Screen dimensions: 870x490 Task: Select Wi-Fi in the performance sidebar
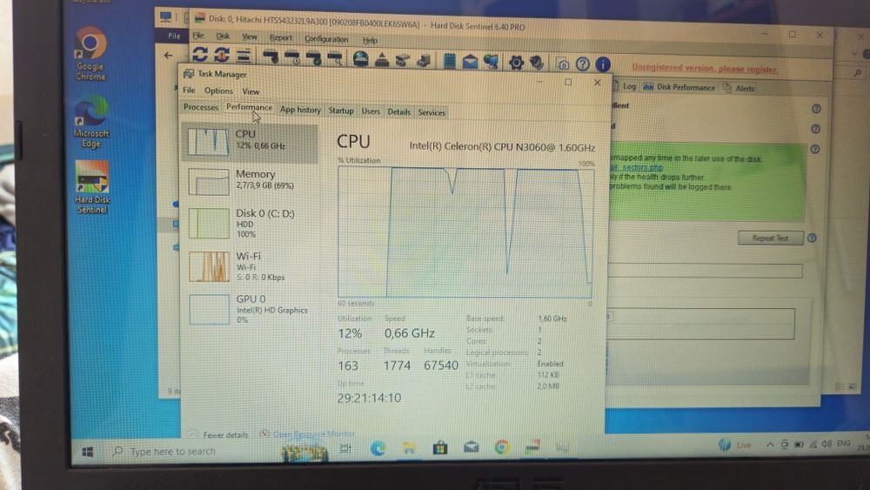coord(251,266)
